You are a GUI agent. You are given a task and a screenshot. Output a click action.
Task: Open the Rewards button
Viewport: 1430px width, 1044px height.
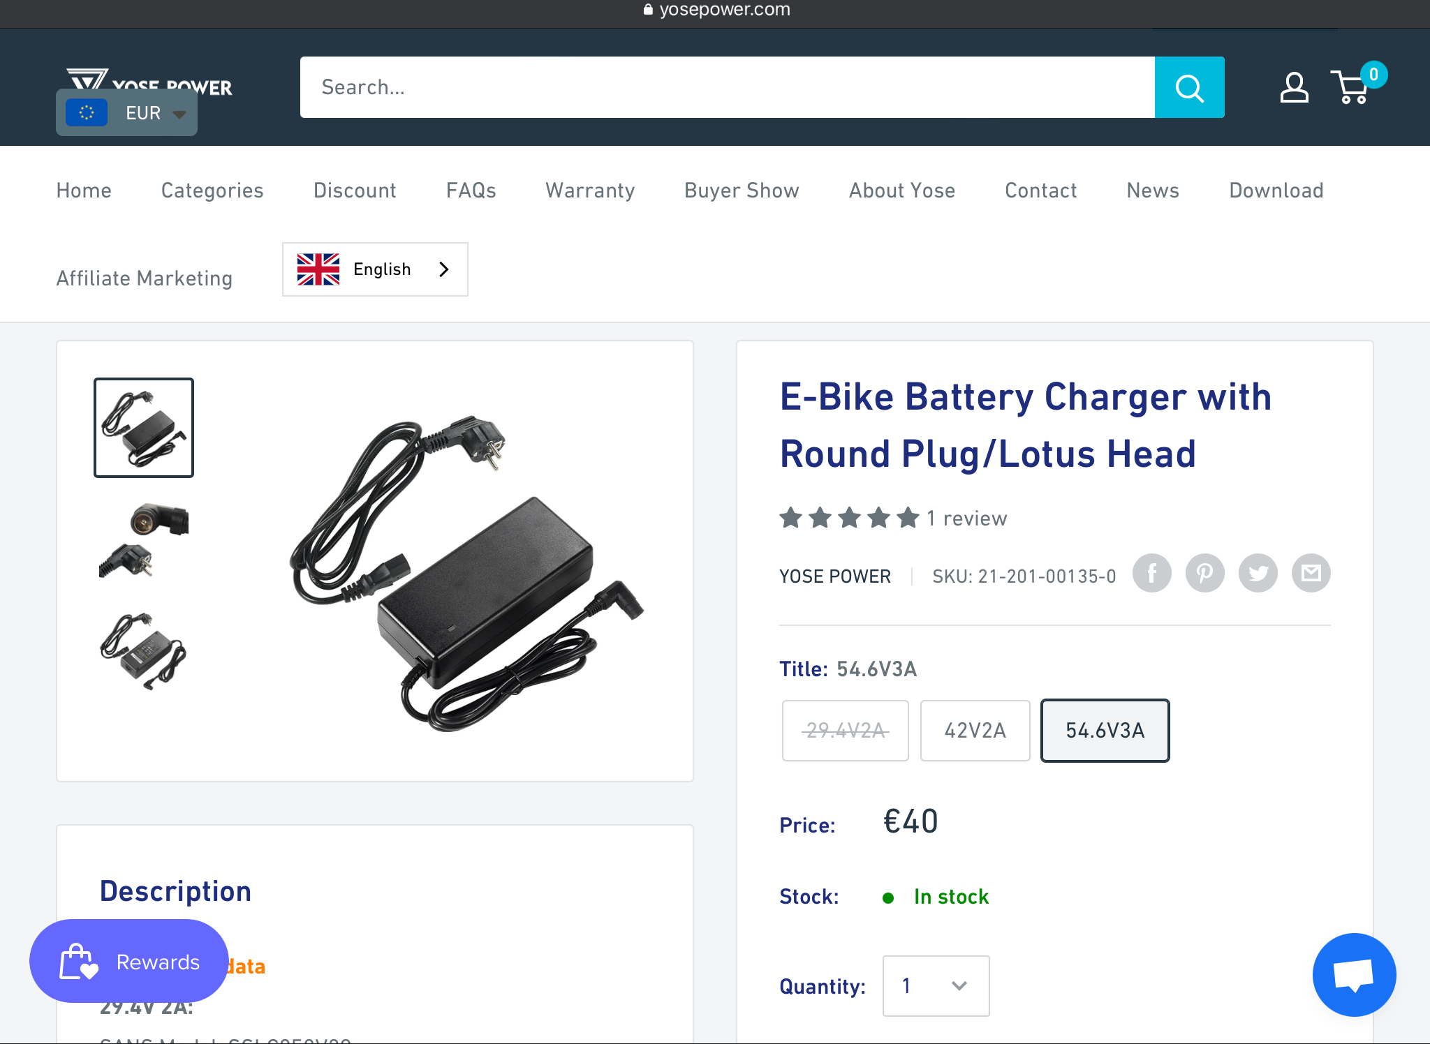[x=129, y=962]
